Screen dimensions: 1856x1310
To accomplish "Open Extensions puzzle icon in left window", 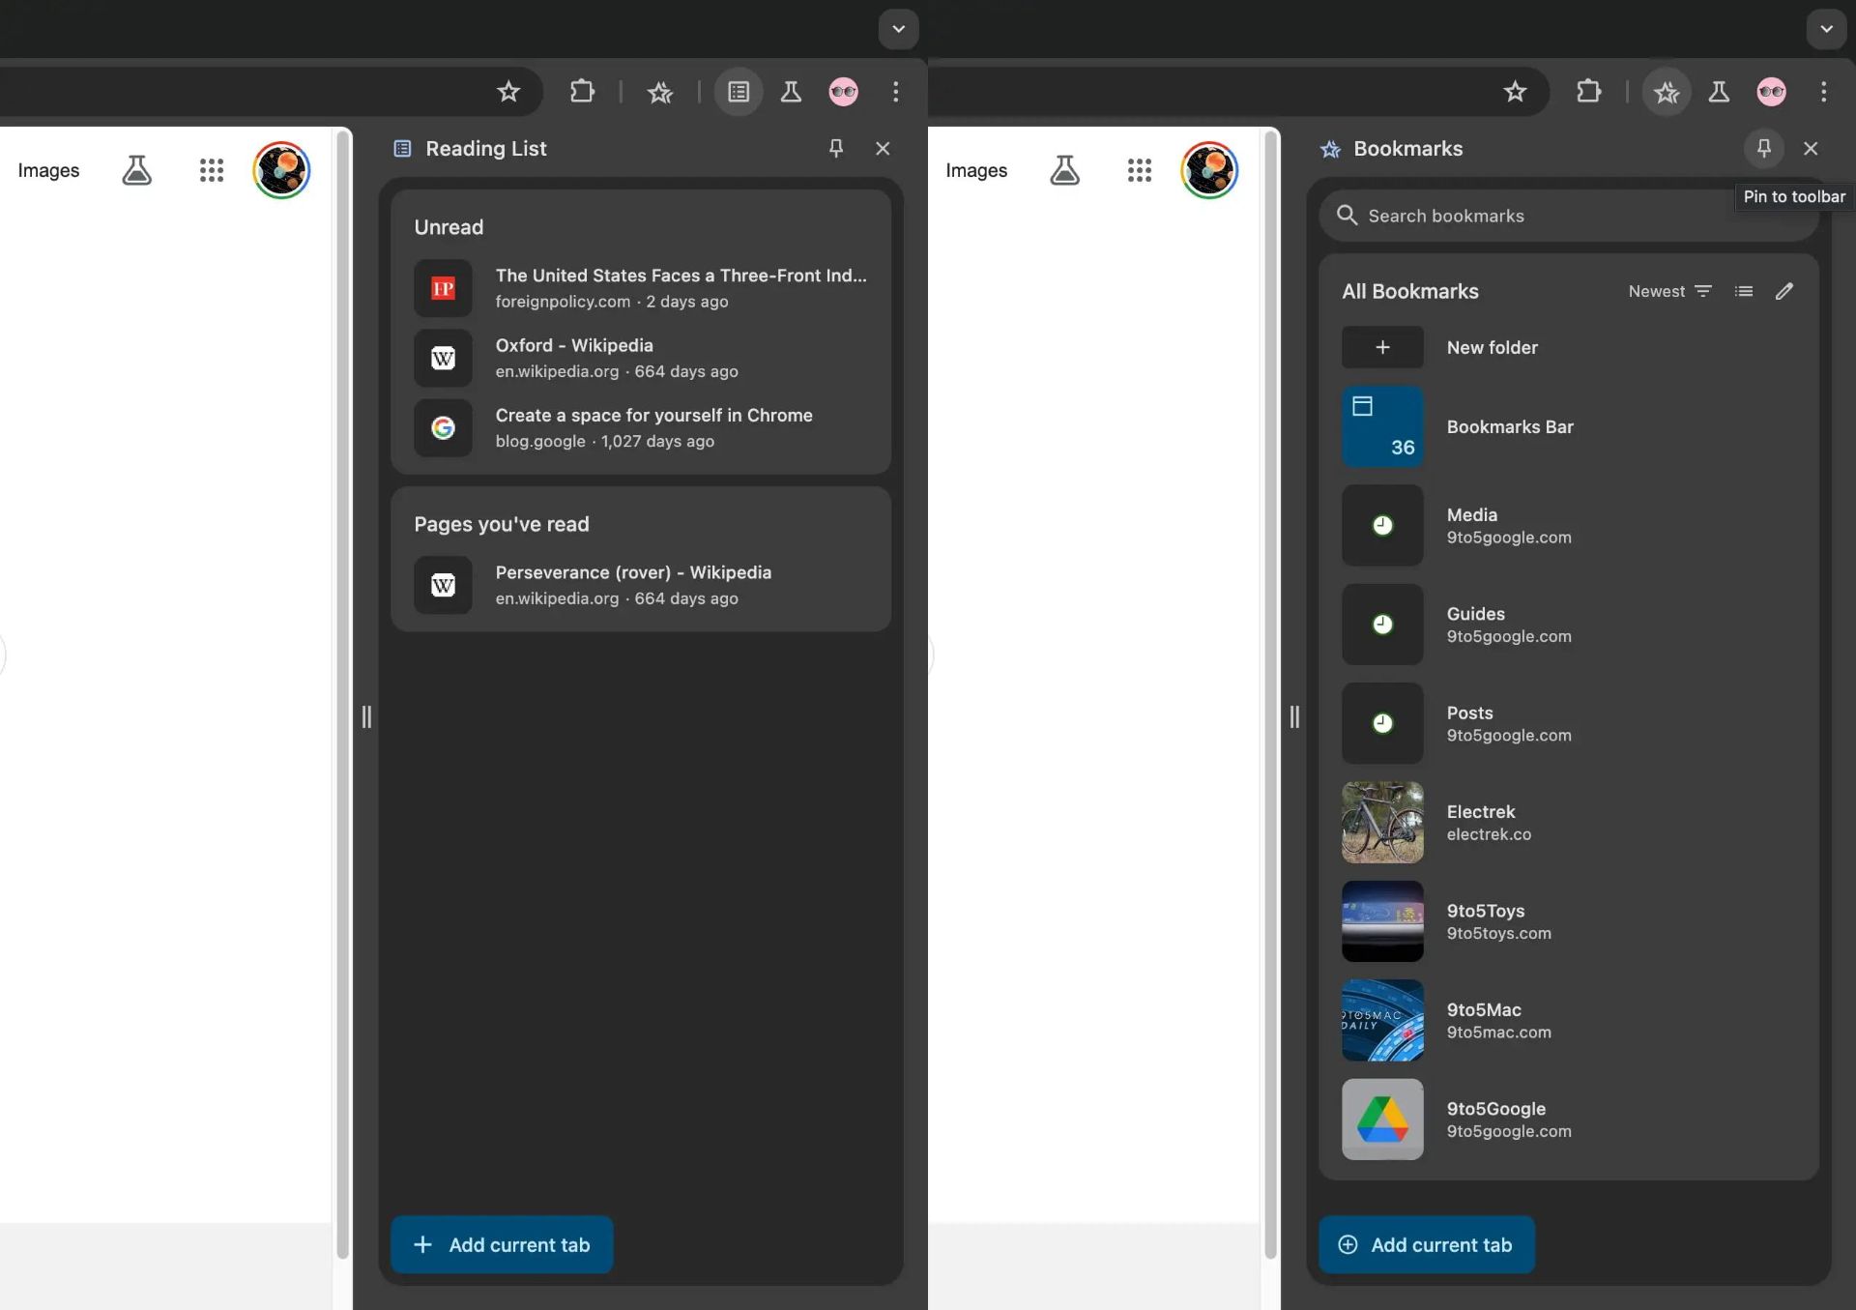I will click(582, 92).
